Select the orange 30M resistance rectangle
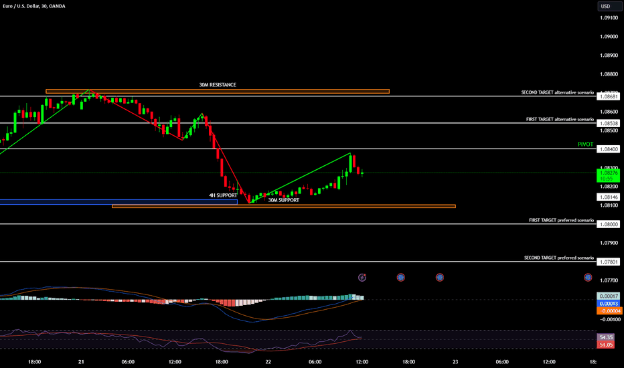Viewport: 624px width, 368px height. coord(218,92)
